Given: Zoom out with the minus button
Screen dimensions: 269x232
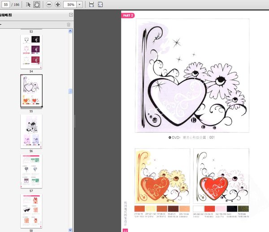Looking at the screenshot, I should click(x=49, y=4).
